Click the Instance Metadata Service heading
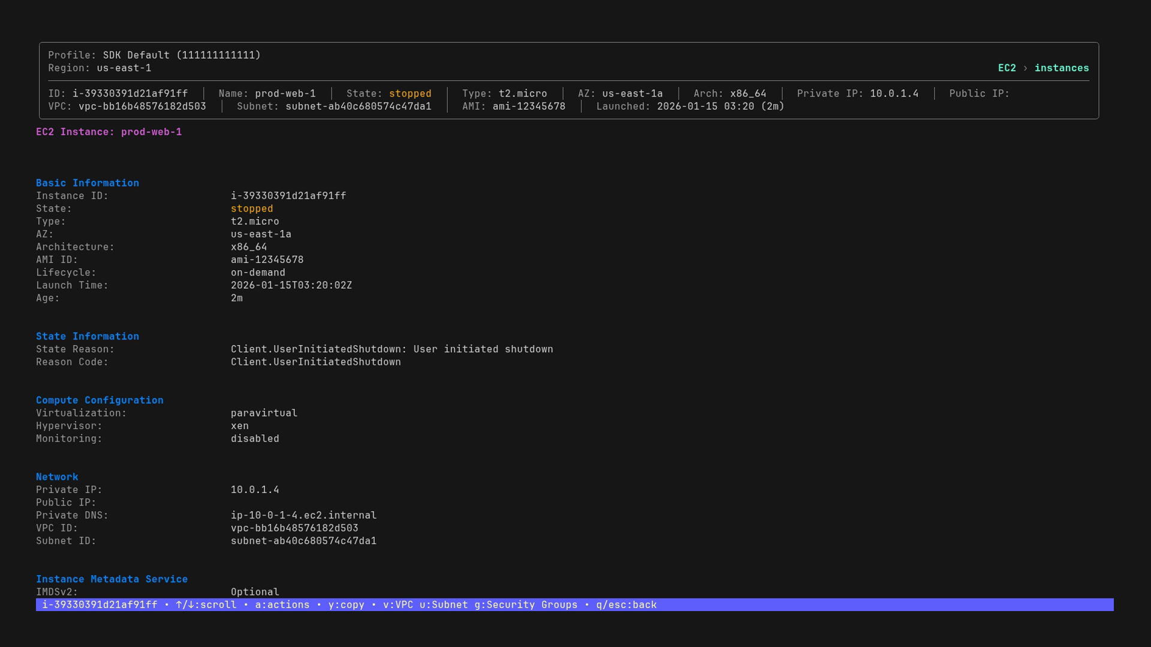The width and height of the screenshot is (1151, 647). [x=112, y=579]
